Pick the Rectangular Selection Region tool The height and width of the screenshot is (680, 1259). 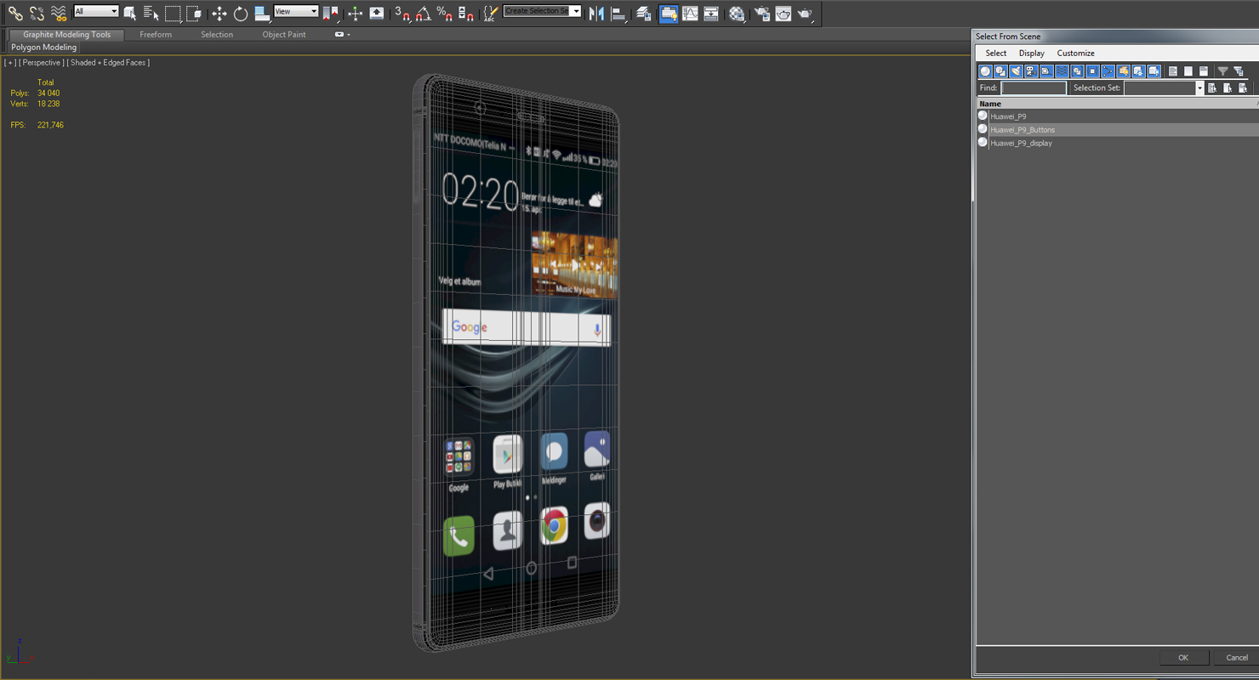[173, 13]
